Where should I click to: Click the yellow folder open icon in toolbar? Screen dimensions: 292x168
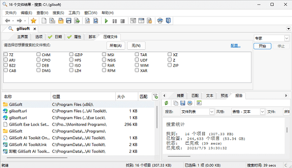tap(61, 21)
